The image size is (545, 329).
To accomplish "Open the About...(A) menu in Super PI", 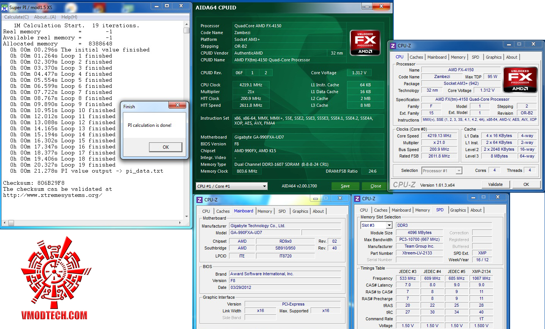I will 45,17.
